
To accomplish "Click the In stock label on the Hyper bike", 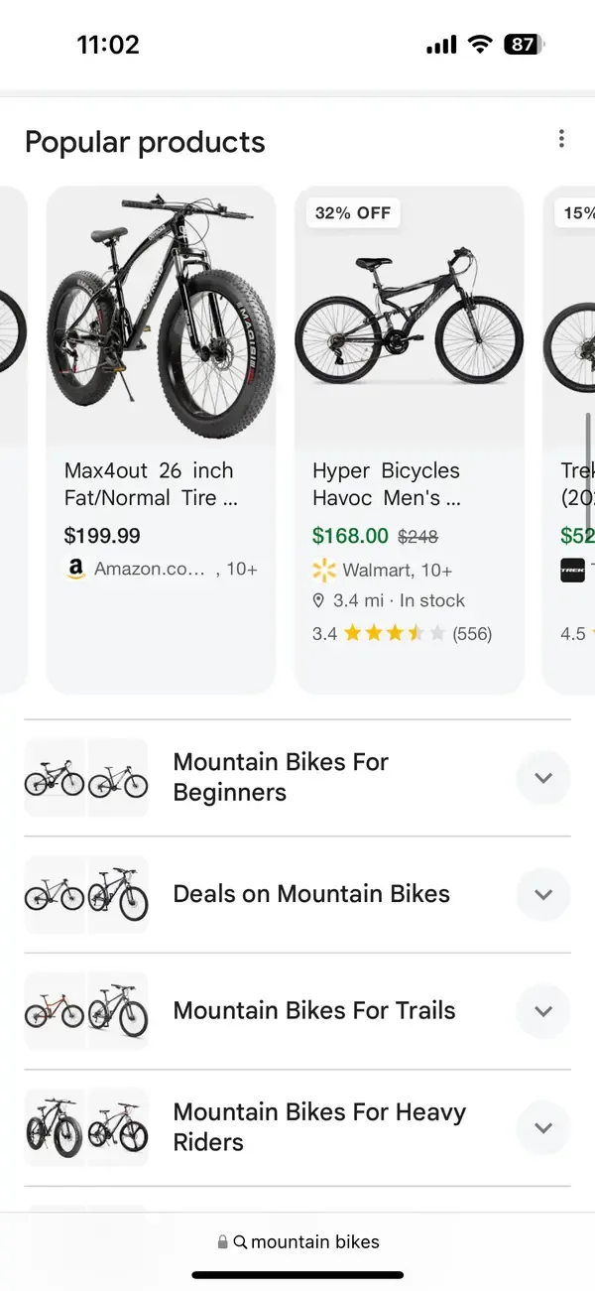I will 431,600.
